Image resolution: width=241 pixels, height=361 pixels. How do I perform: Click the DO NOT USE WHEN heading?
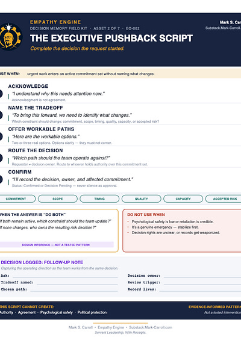pos(146,215)
